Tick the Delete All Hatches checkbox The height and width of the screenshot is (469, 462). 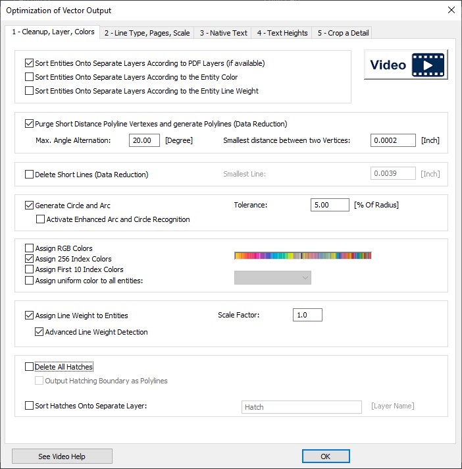coord(29,367)
